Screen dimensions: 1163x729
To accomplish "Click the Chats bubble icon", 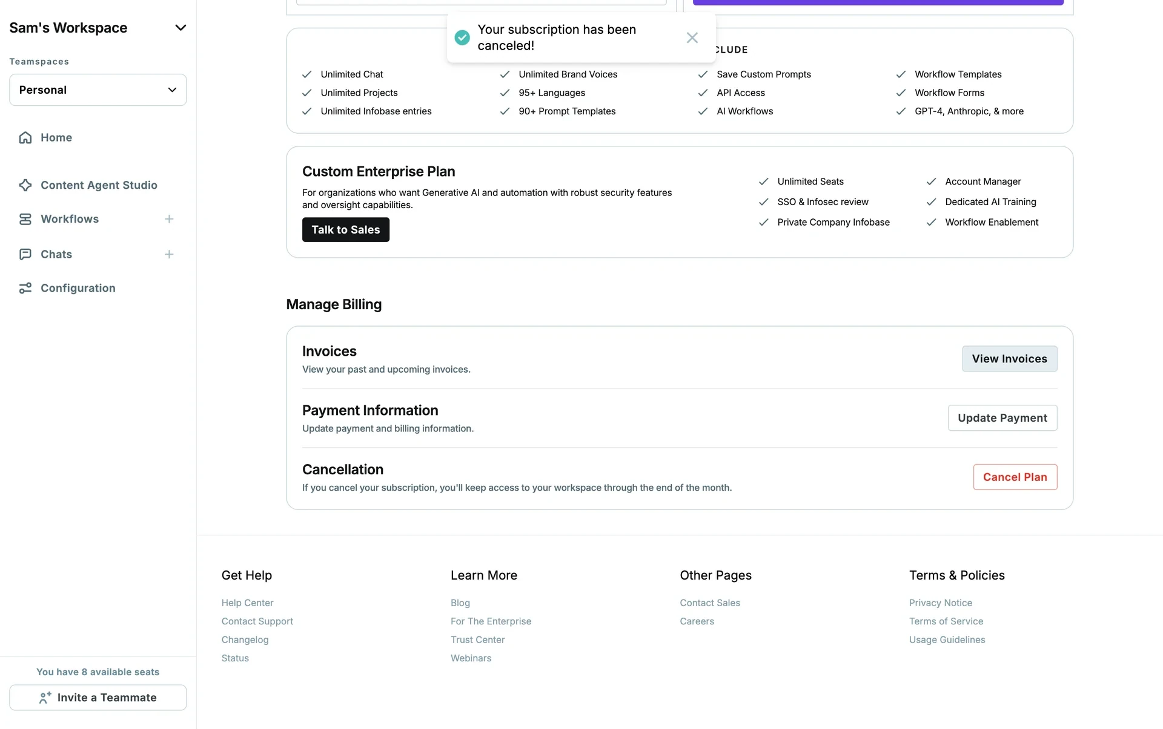I will [25, 254].
